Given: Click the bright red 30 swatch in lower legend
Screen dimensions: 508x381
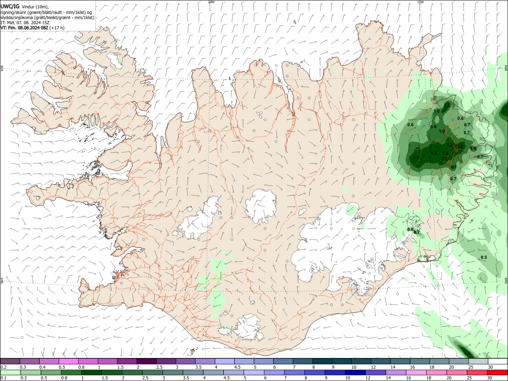Looking at the screenshot, I should pos(497,372).
